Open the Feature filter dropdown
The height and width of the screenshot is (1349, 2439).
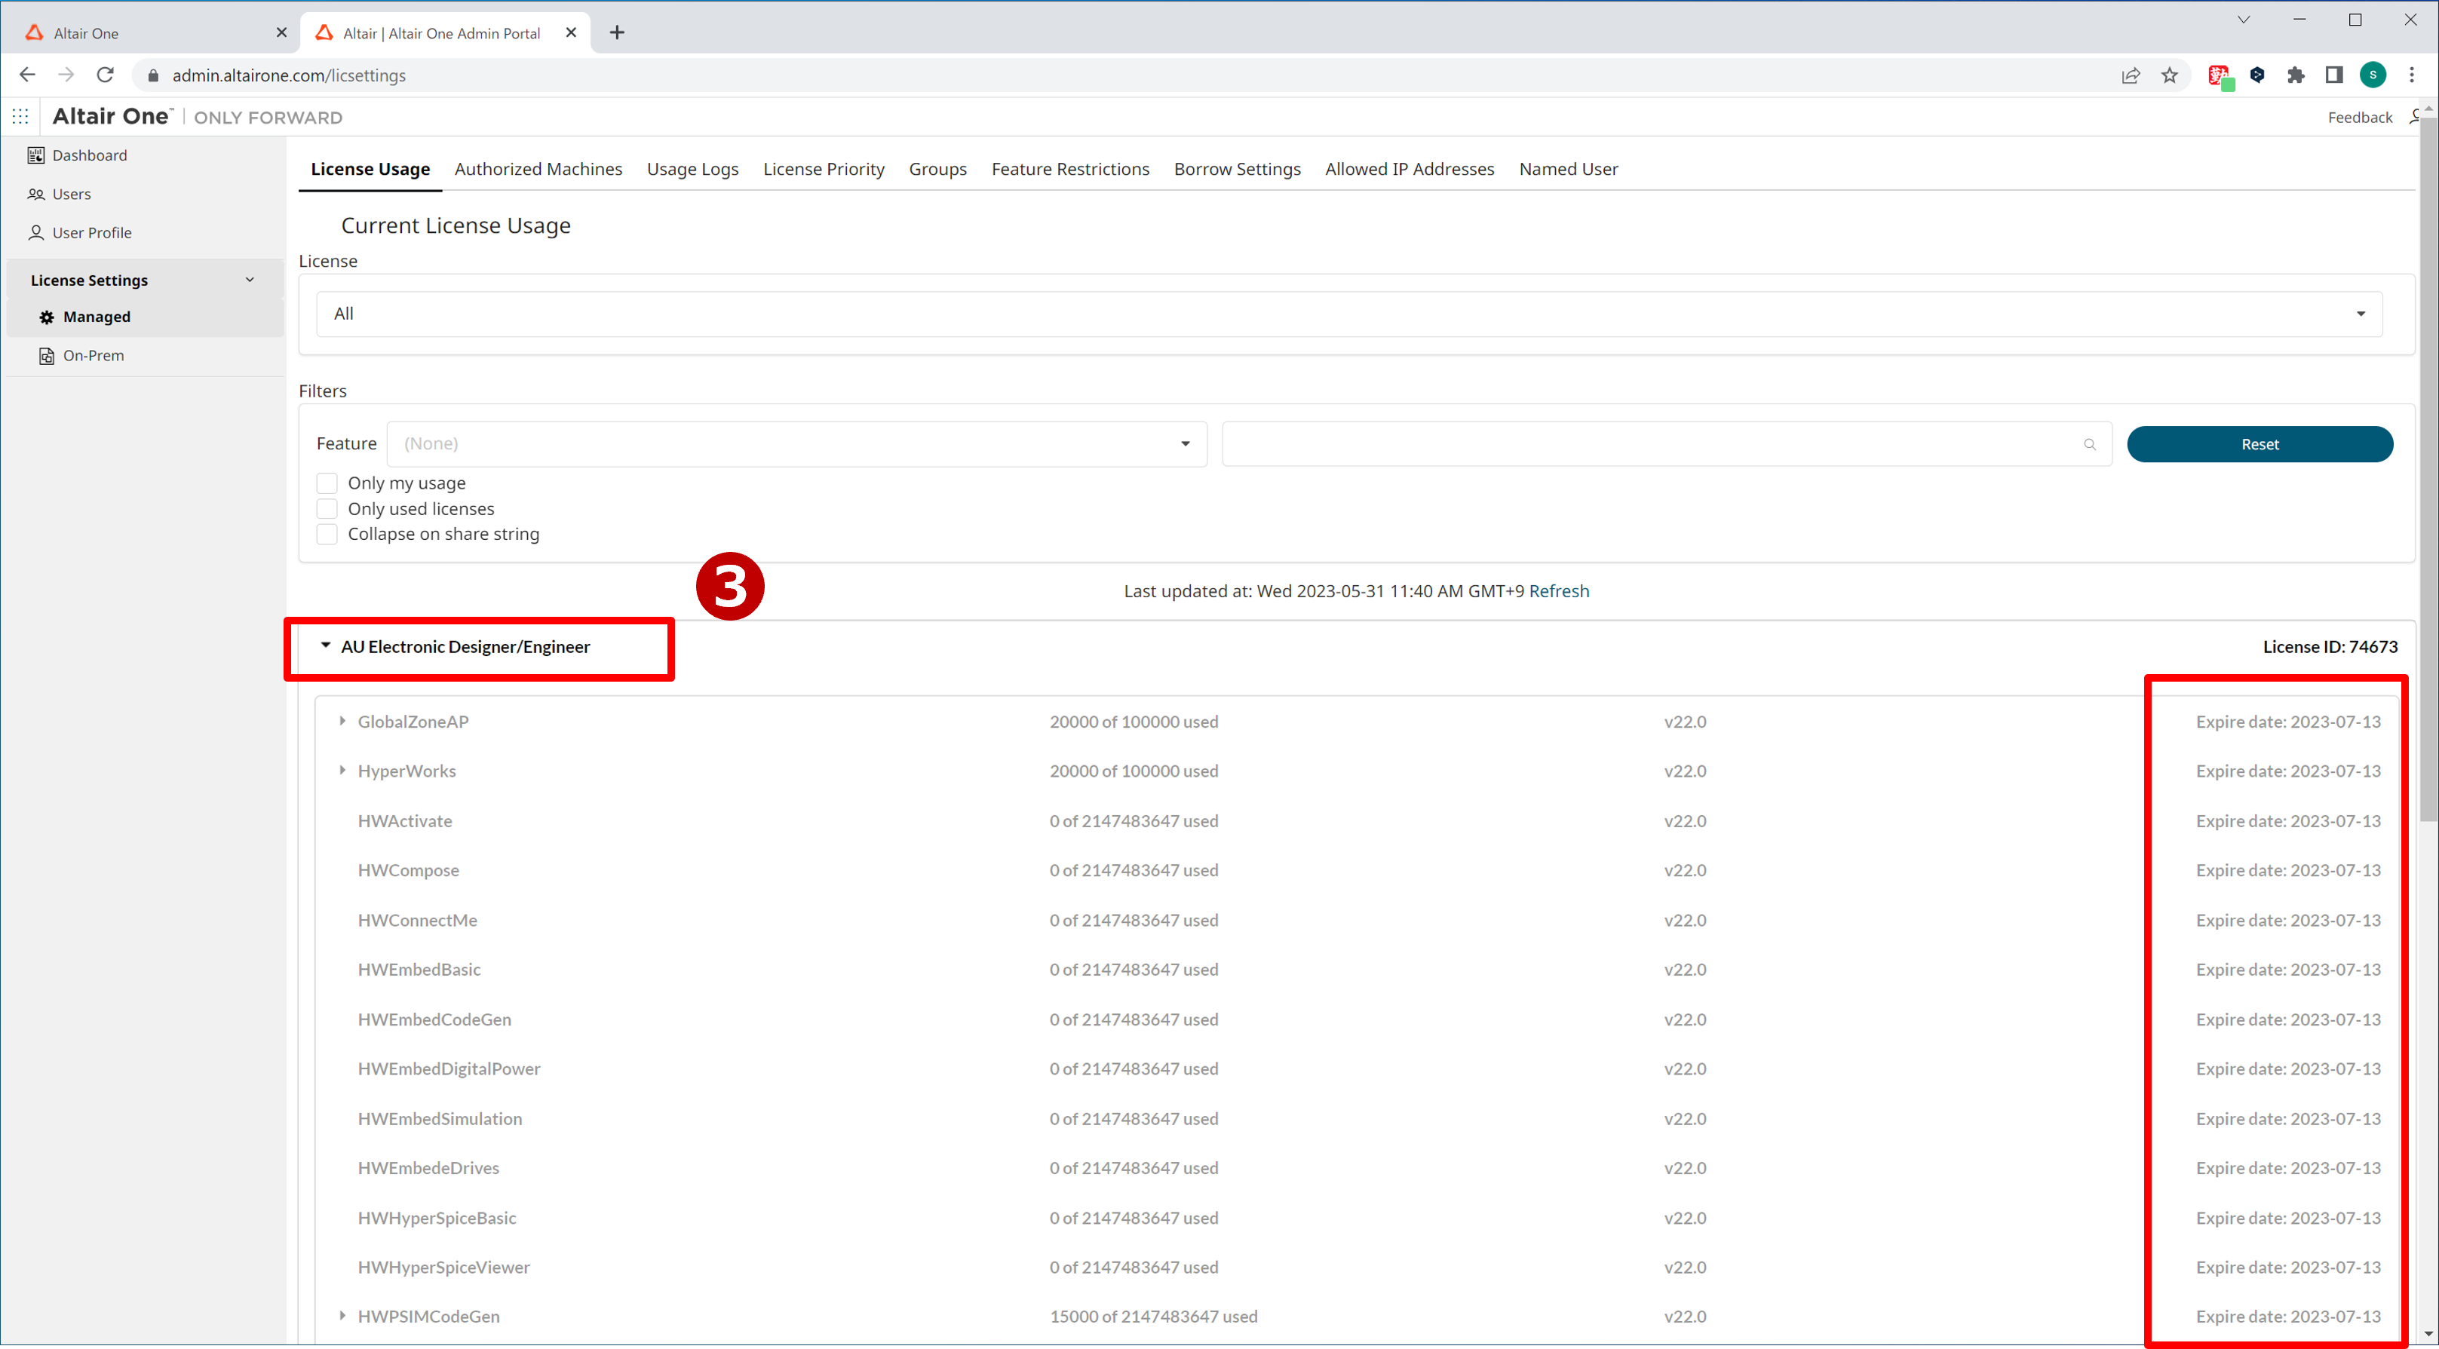[796, 444]
